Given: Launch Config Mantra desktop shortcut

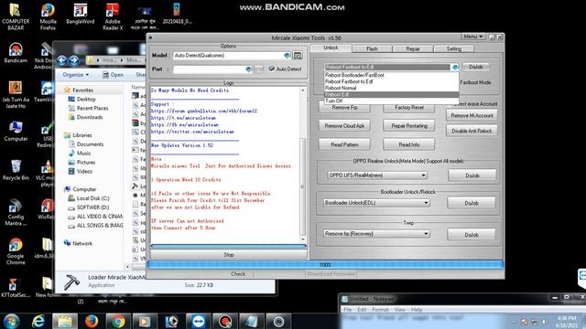Looking at the screenshot, I should click(x=16, y=213).
